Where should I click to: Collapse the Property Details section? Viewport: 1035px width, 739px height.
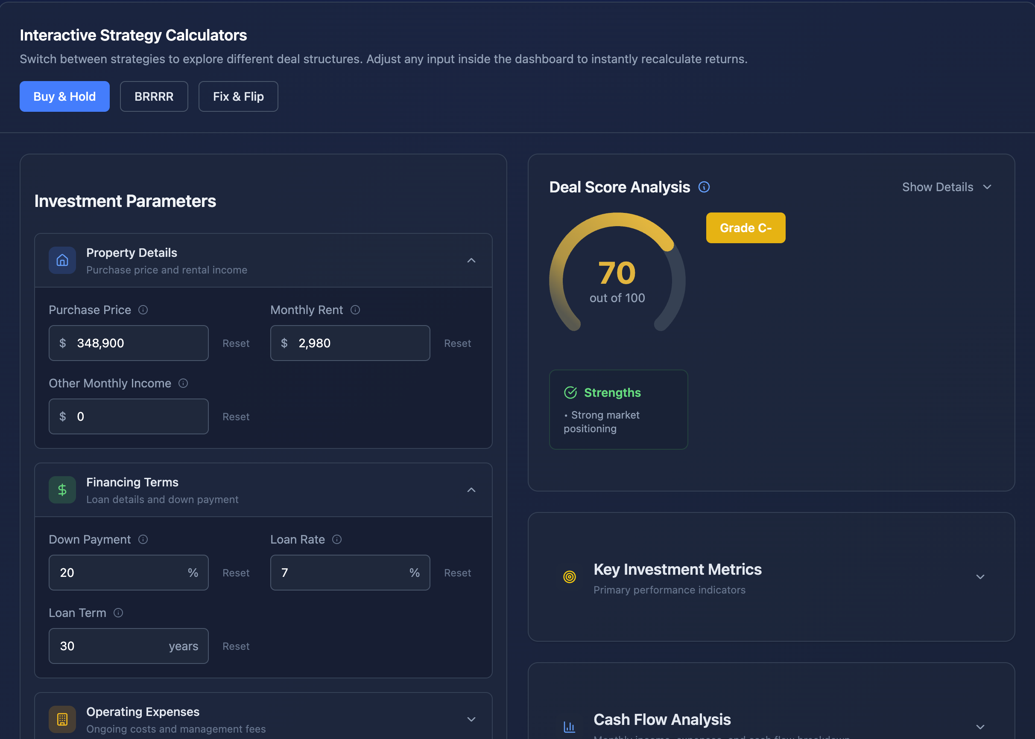tap(471, 260)
